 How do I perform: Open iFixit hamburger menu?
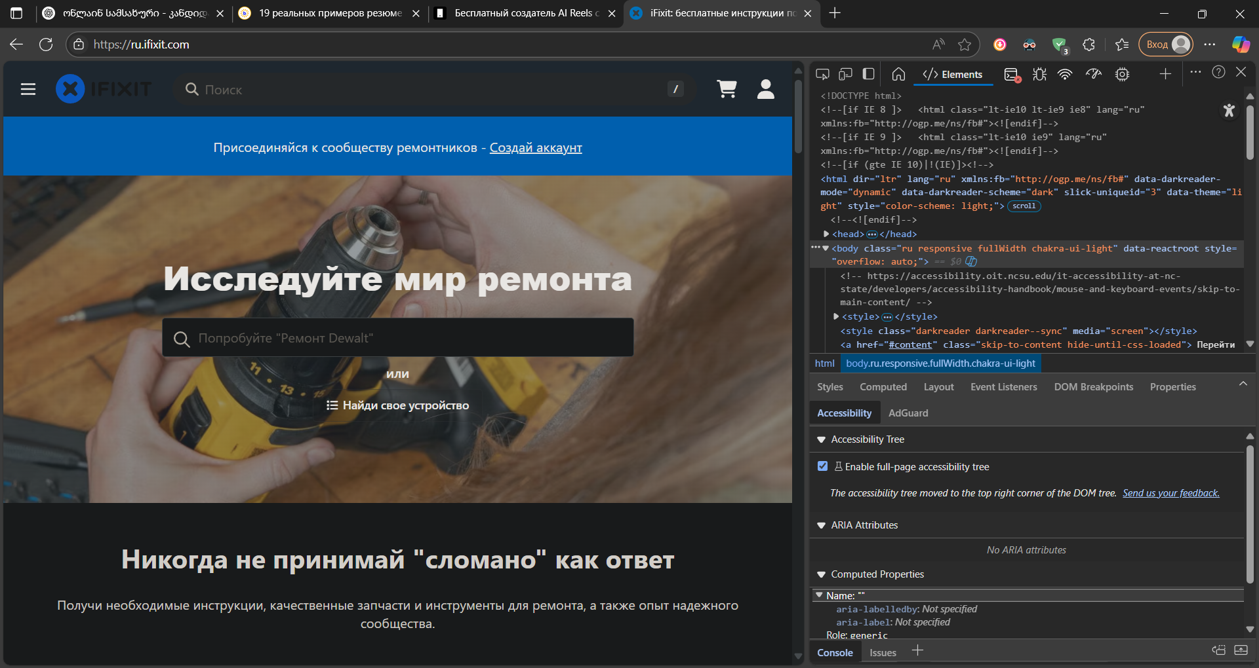(x=28, y=89)
